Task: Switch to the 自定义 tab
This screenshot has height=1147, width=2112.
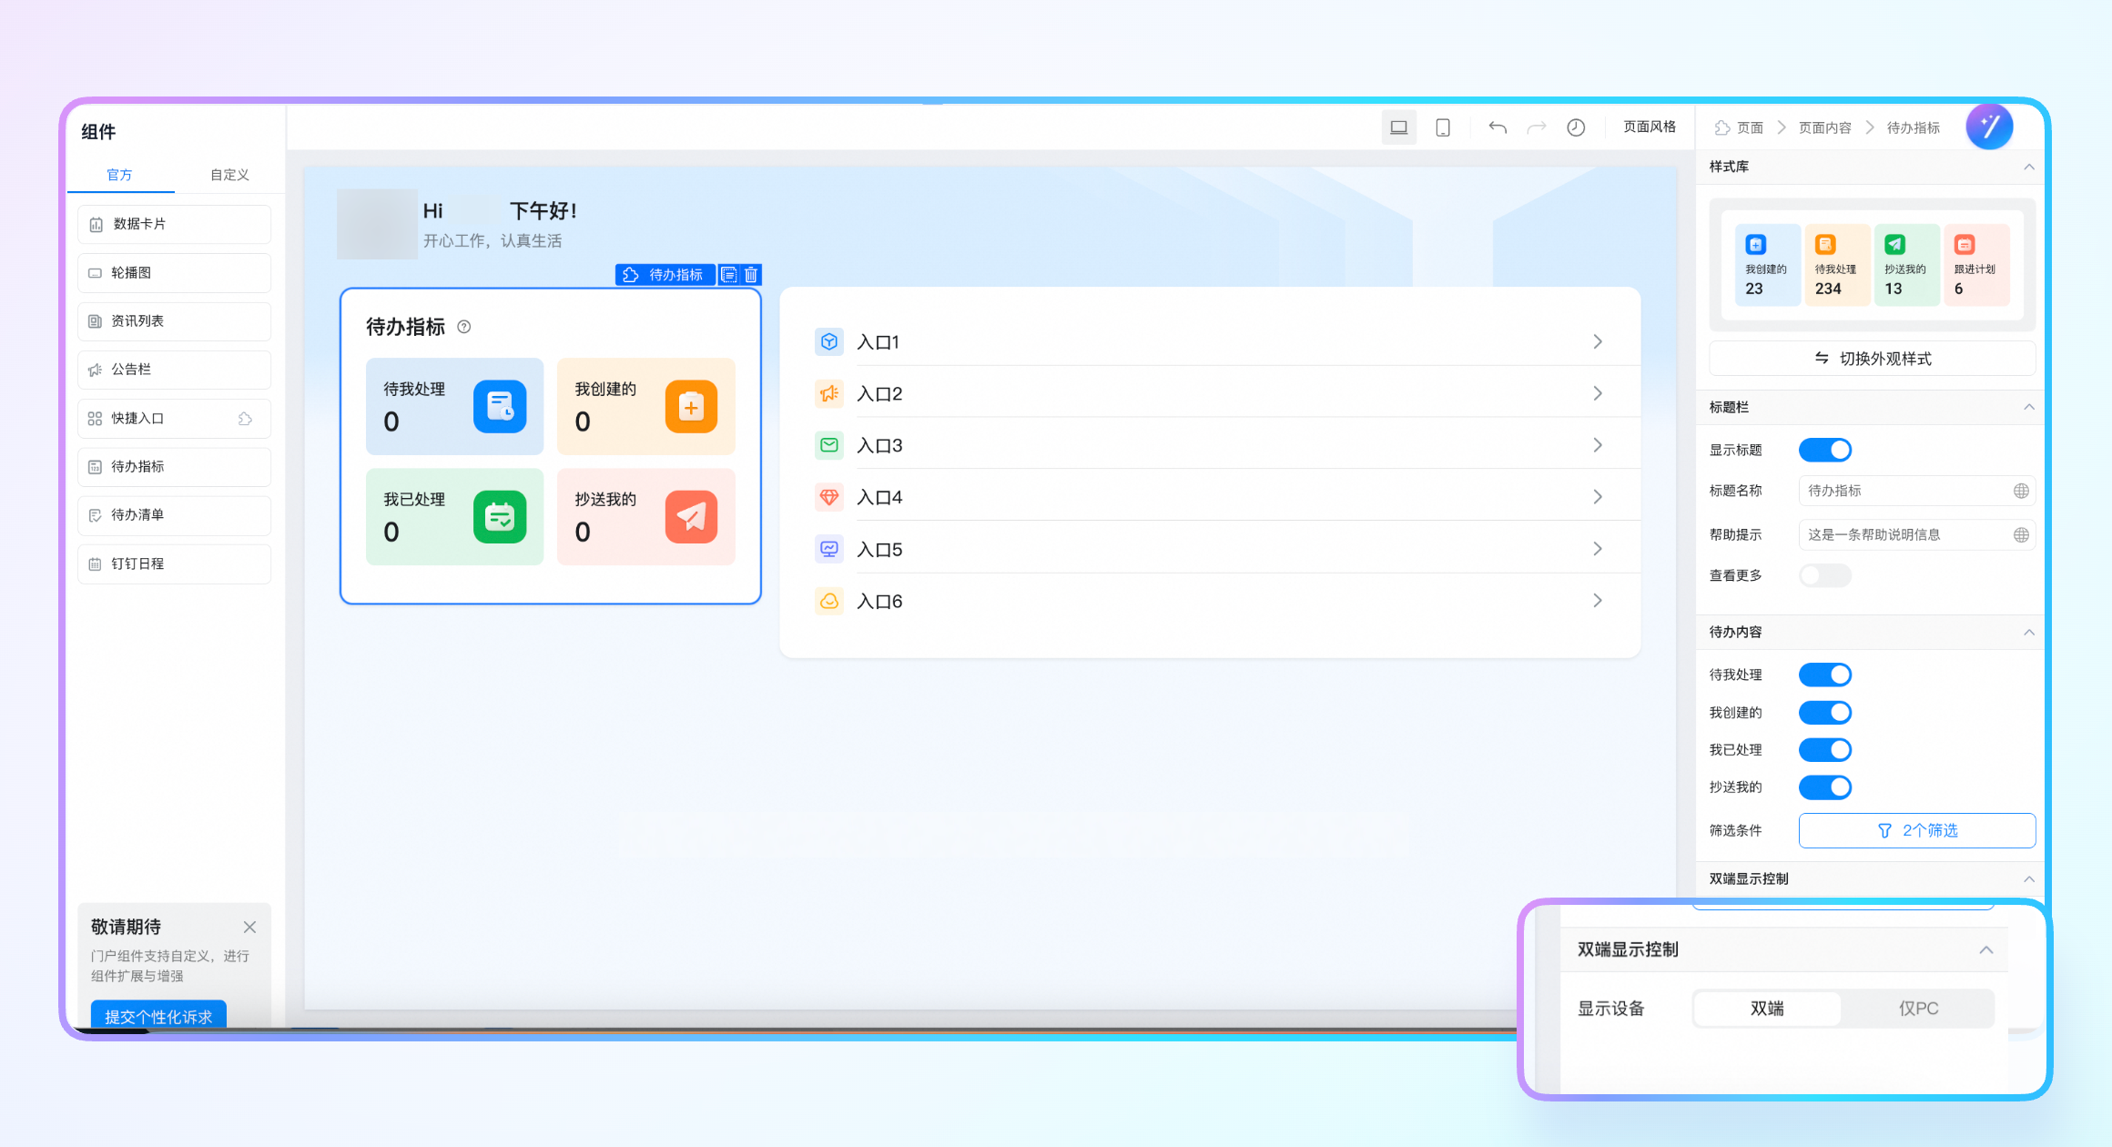Action: point(229,175)
